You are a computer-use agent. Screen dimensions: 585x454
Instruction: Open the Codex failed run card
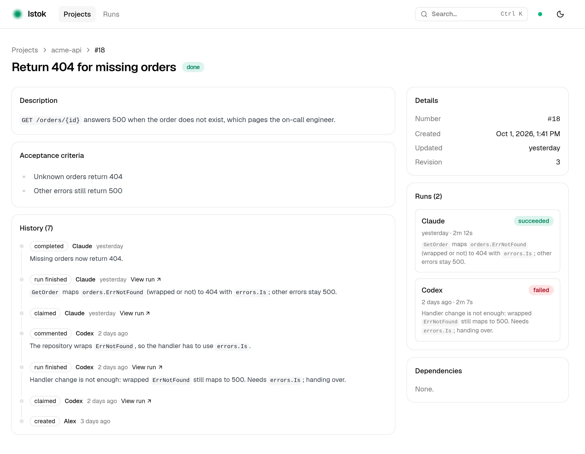pyautogui.click(x=487, y=310)
